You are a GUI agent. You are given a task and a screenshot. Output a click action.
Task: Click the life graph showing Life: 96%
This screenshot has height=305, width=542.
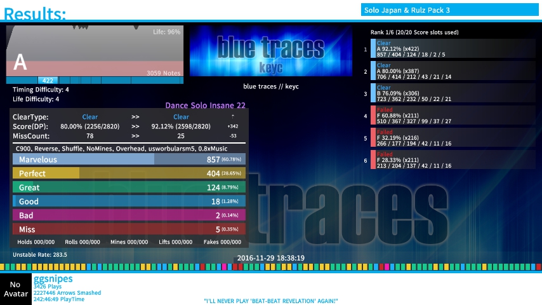(x=95, y=51)
